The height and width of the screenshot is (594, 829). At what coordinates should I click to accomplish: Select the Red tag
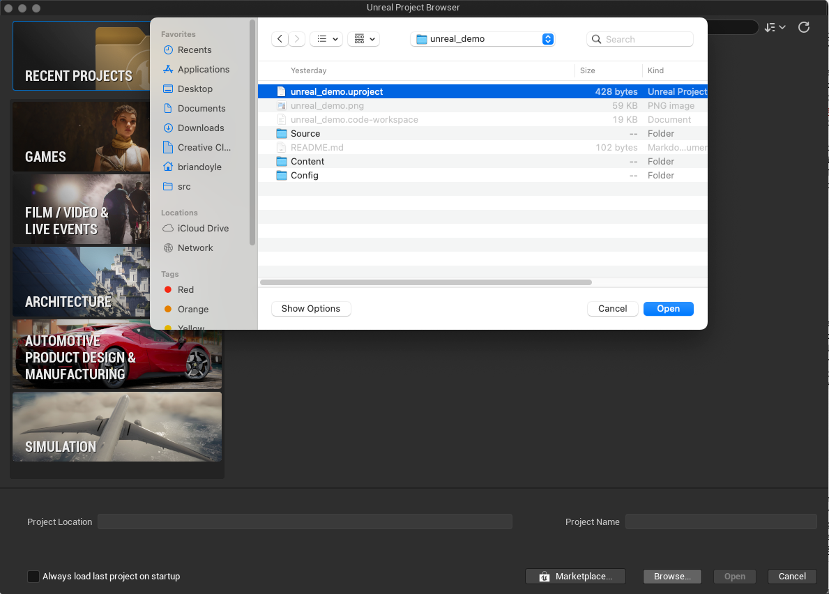click(x=185, y=289)
